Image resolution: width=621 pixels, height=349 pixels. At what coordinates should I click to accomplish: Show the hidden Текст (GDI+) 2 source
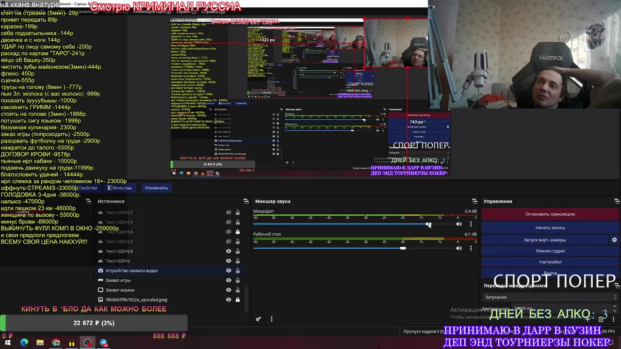[x=229, y=241]
